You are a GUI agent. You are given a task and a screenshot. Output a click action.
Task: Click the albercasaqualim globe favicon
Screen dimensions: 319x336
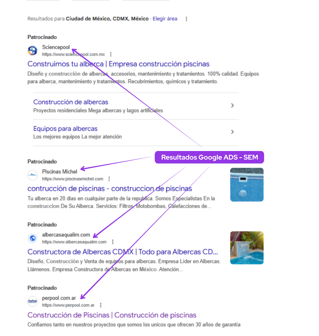tap(32, 238)
